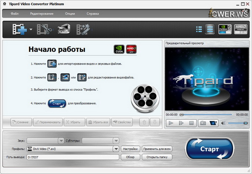Click the Обзор browse button
This screenshot has height=174, width=252.
coord(130,157)
